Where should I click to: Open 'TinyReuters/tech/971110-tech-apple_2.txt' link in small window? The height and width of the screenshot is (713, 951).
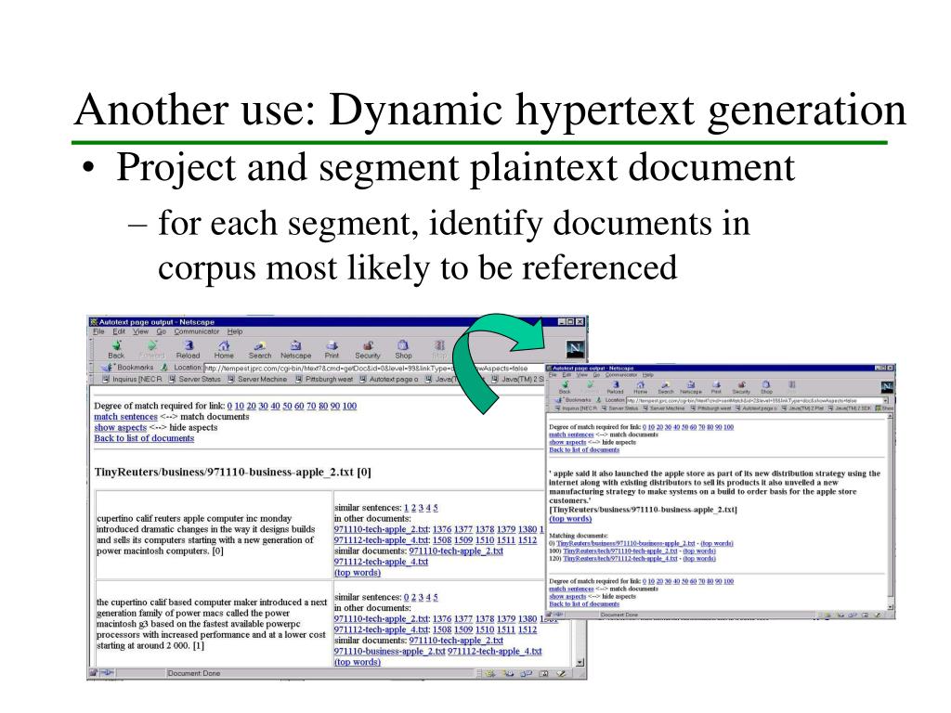(x=619, y=551)
